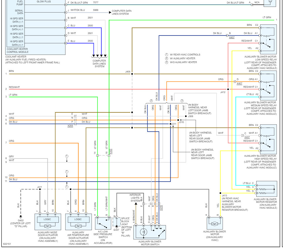Click the RED/WHT label on line 2
The image size is (283, 248).
pos(14,87)
